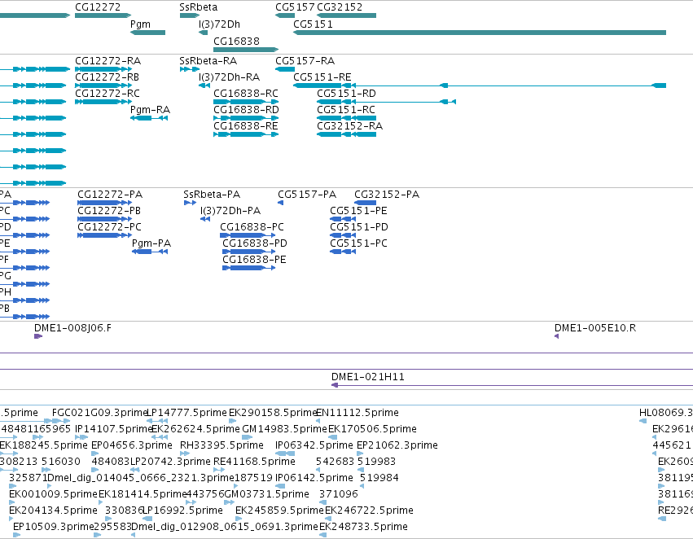693x539 pixels.
Task: Select EST label EK290158.5prime
Action: (273, 413)
